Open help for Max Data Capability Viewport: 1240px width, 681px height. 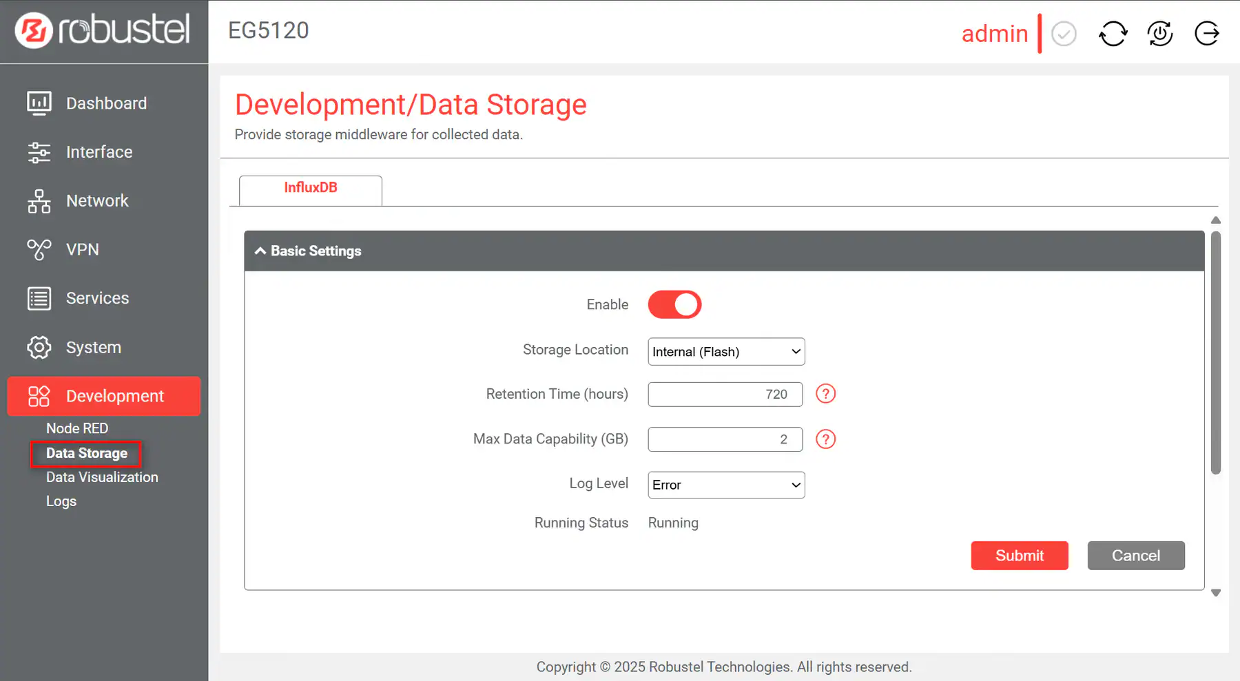pyautogui.click(x=825, y=439)
